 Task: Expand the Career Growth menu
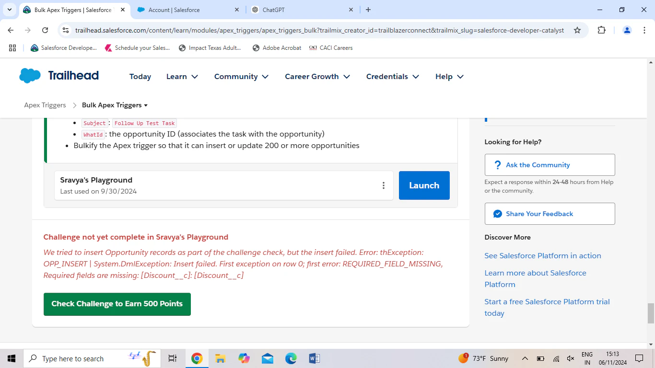(x=317, y=77)
